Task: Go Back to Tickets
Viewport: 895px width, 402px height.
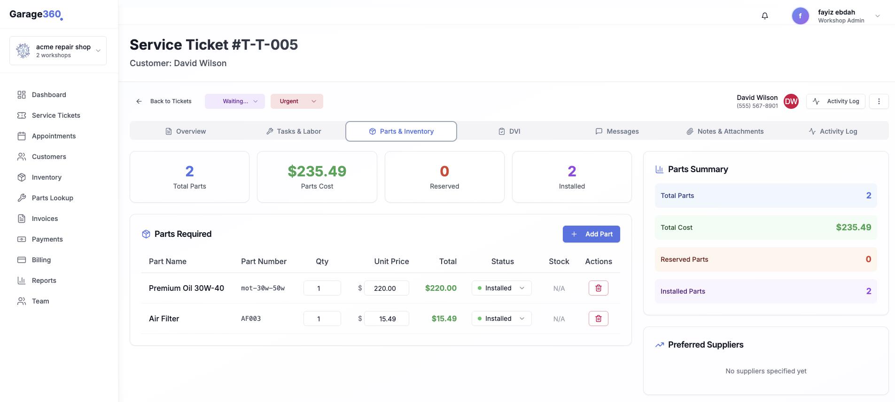Action: (x=164, y=101)
